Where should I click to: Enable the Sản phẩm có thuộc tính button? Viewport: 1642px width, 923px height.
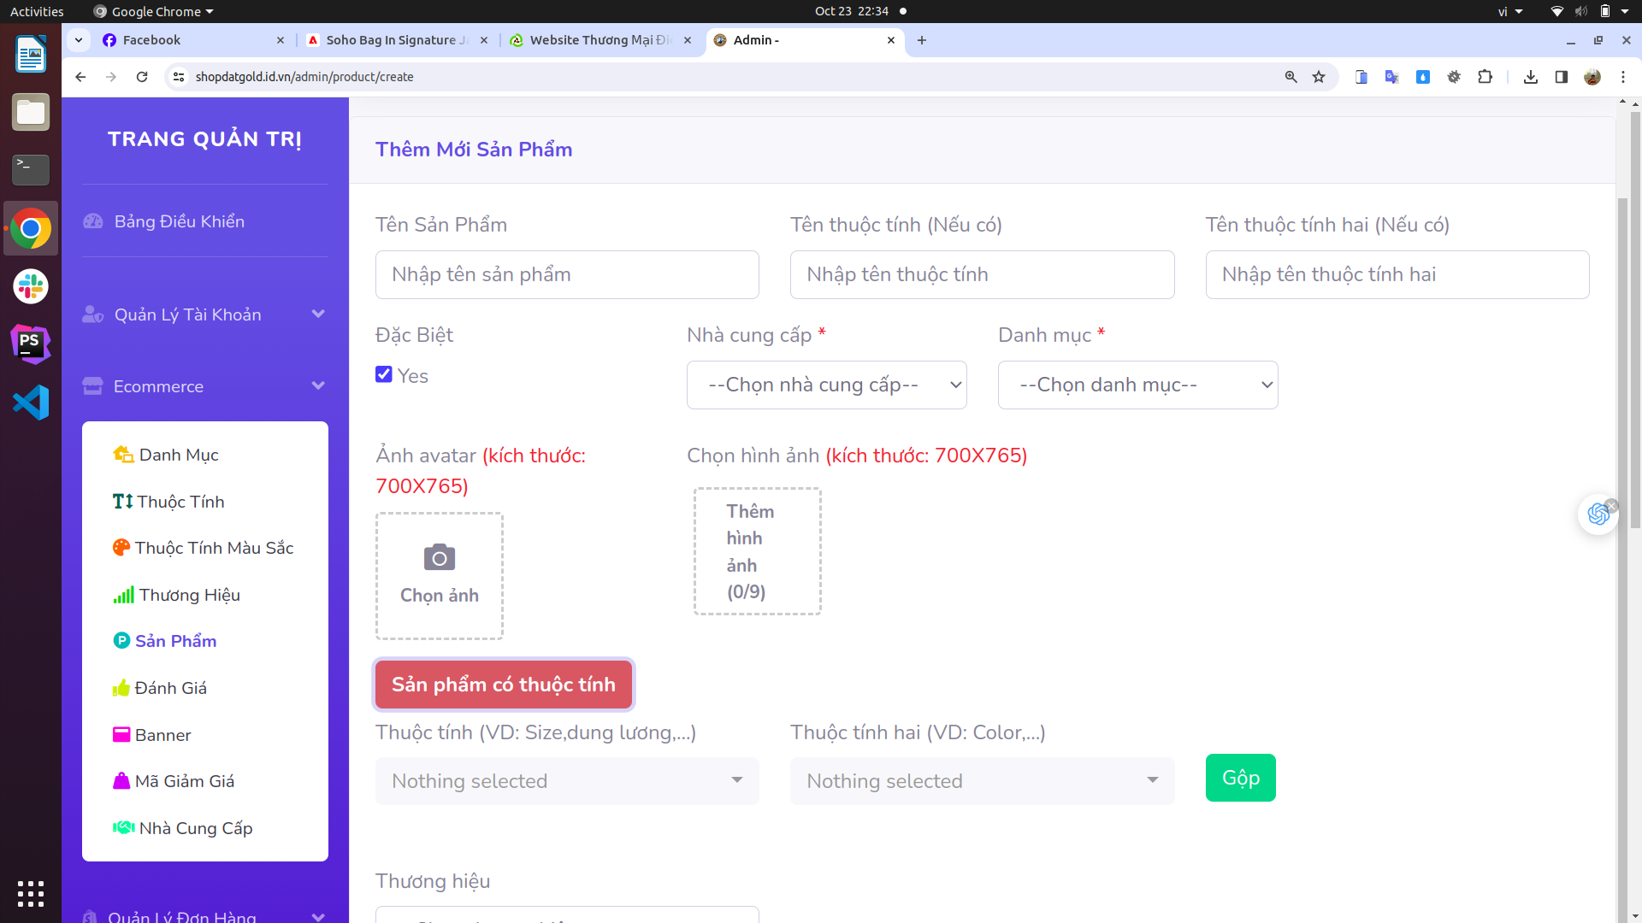point(504,684)
